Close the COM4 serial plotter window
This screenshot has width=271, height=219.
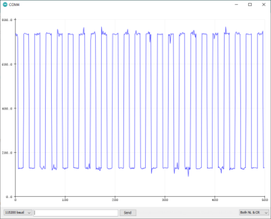[264, 5]
